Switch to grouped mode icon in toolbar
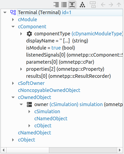Viewport: 124px width, 154px height. coord(56,5)
